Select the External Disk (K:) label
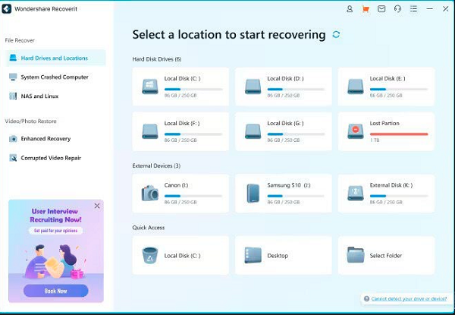 pyautogui.click(x=391, y=185)
